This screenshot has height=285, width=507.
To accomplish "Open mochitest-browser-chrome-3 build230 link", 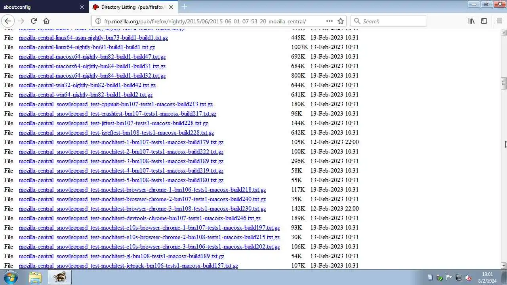I will click(142, 209).
